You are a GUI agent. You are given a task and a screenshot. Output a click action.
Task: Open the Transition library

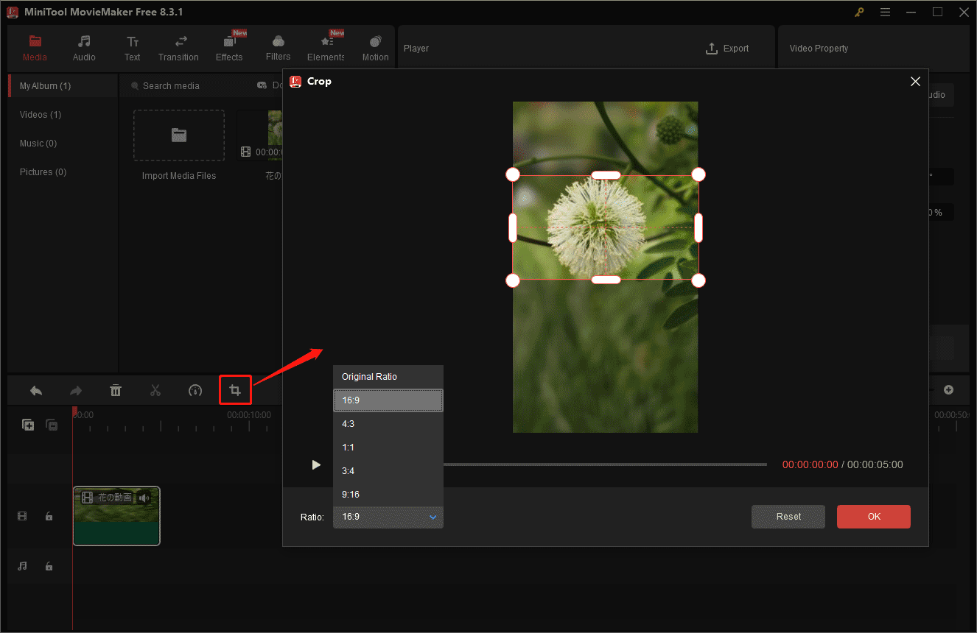pos(178,49)
